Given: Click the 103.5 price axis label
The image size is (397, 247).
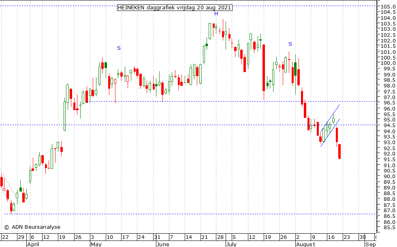Looking at the screenshot, I should pos(388,23).
